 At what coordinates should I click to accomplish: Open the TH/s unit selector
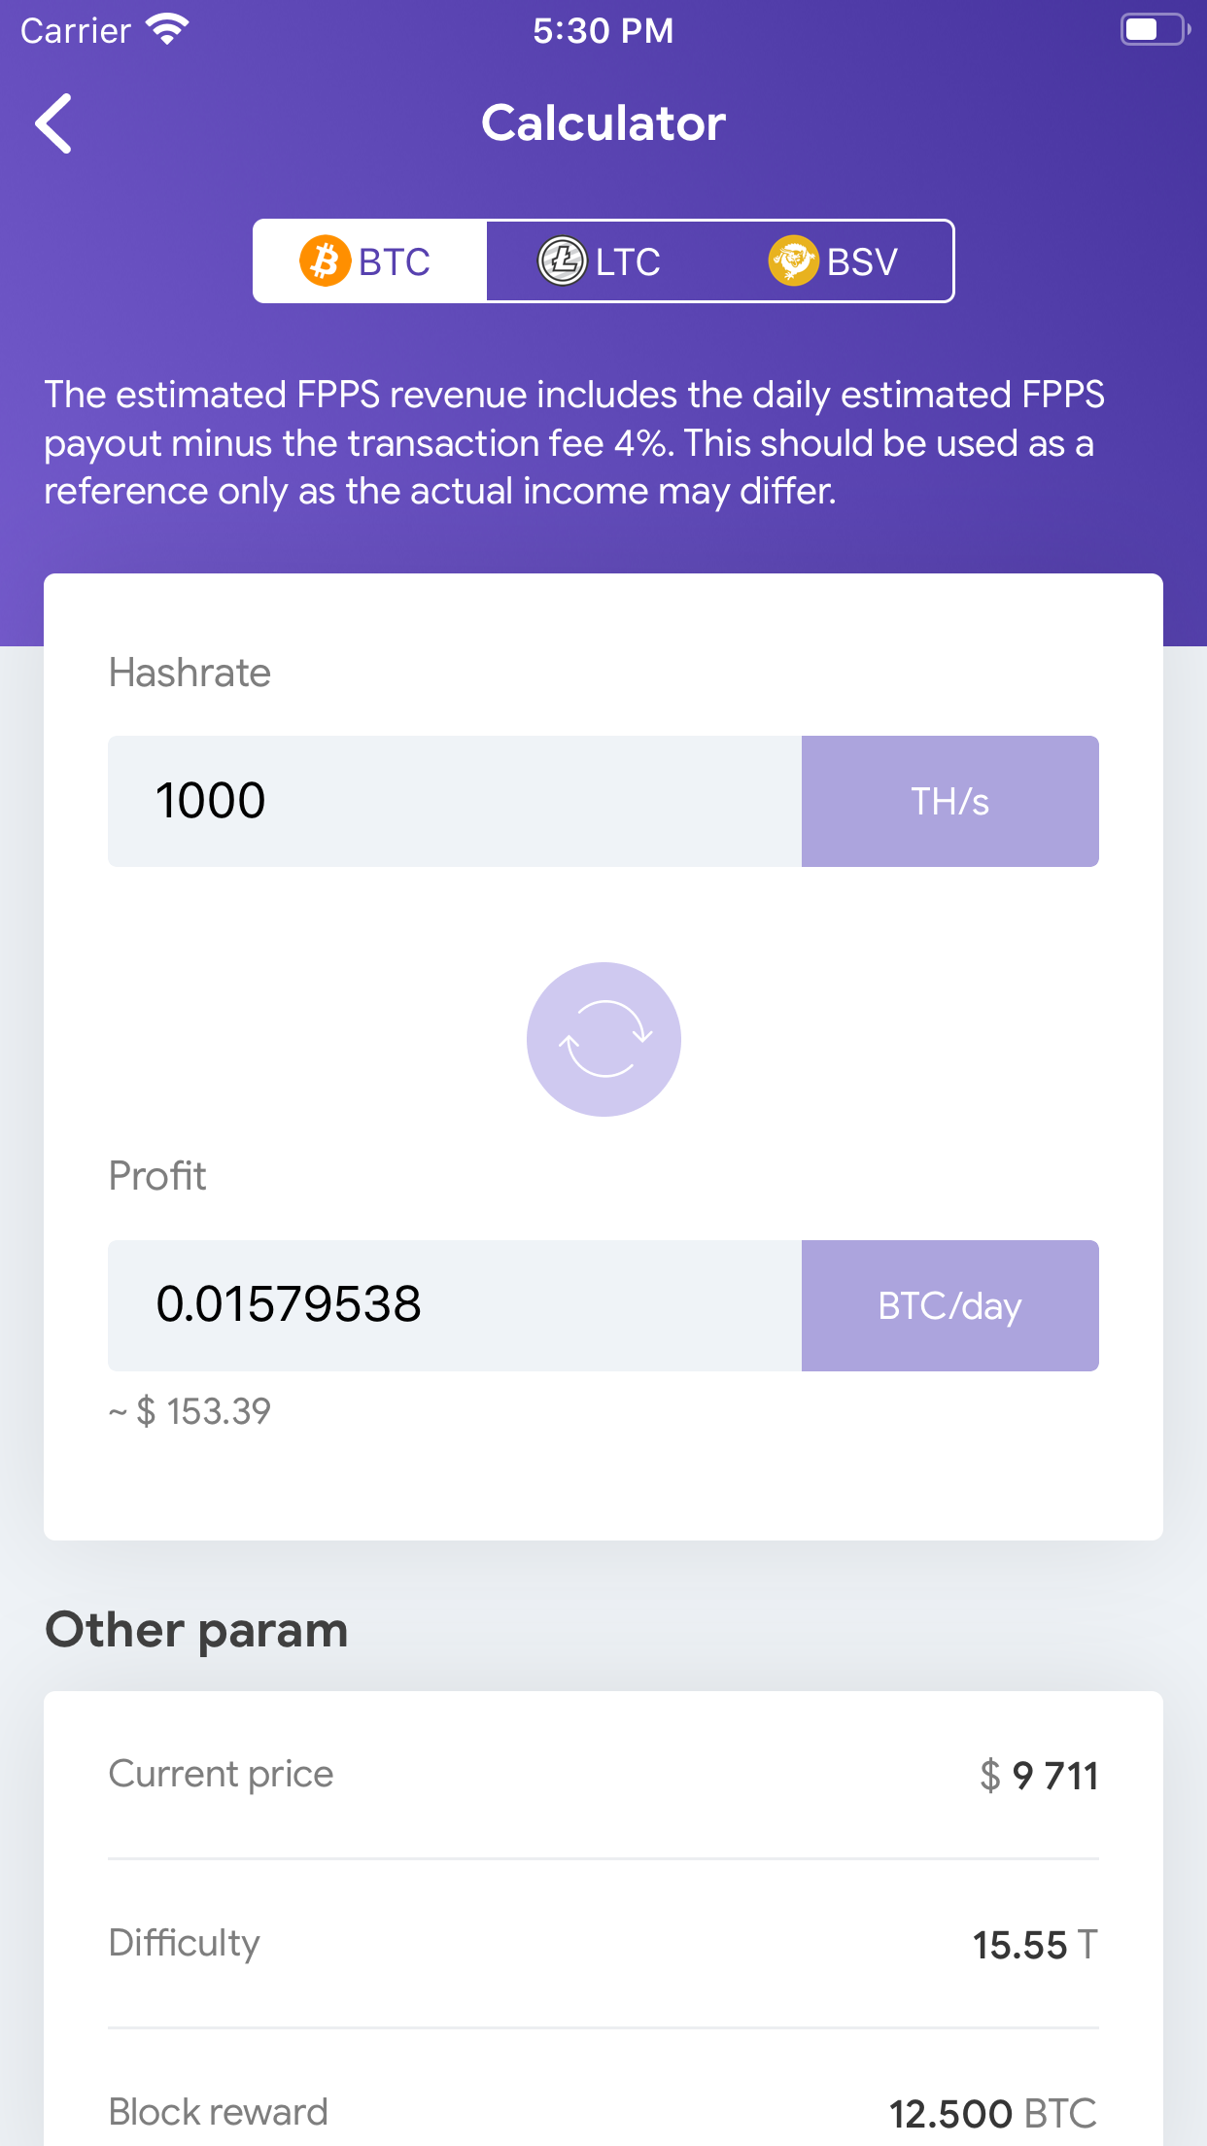[948, 800]
